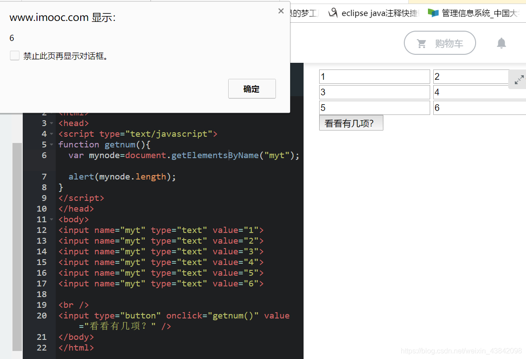Collapse the script fold arrow on line 4
This screenshot has width=526, height=359.
click(x=51, y=134)
